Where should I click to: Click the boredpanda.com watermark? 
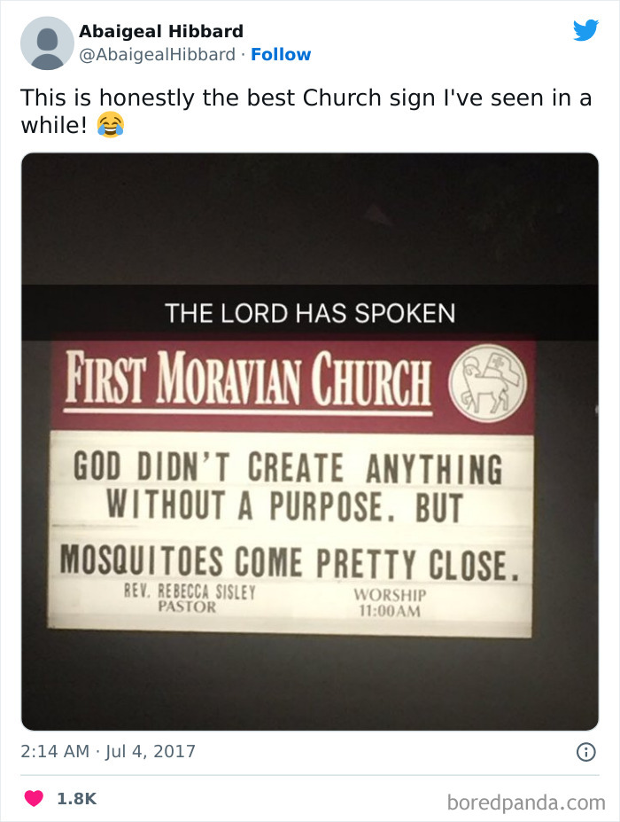pos(526,802)
